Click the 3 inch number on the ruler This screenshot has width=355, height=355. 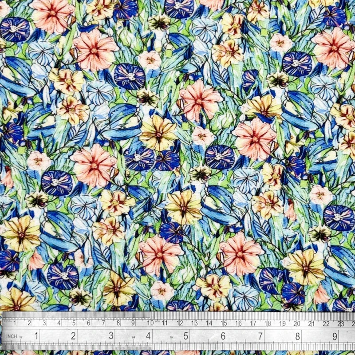[x=111, y=335]
